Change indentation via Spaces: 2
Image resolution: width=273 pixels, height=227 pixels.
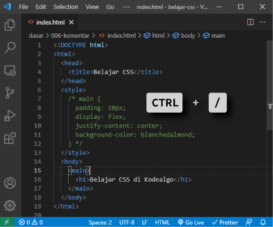coord(100,222)
